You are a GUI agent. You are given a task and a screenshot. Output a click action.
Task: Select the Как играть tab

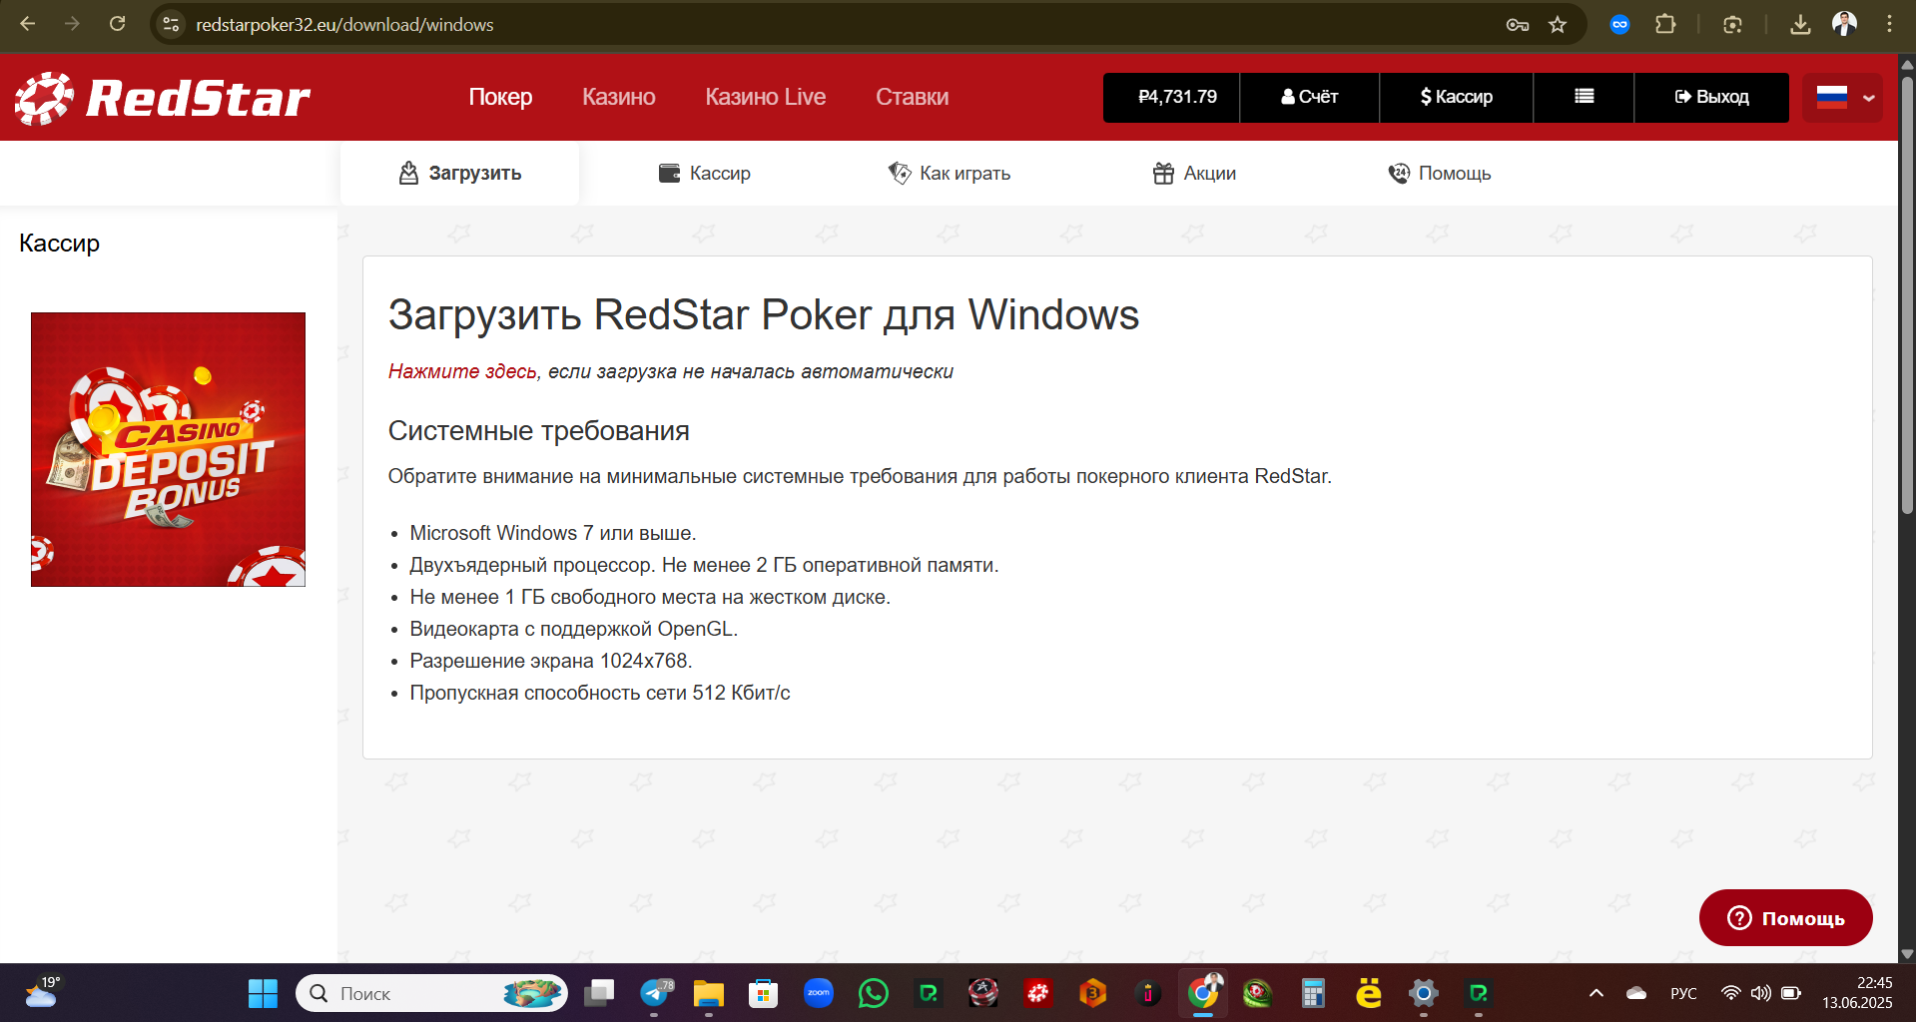[x=950, y=174]
